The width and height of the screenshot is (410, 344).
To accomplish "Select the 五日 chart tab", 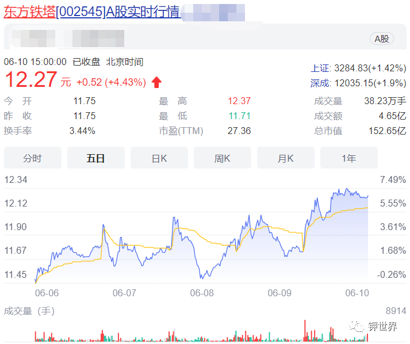I will click(x=96, y=158).
